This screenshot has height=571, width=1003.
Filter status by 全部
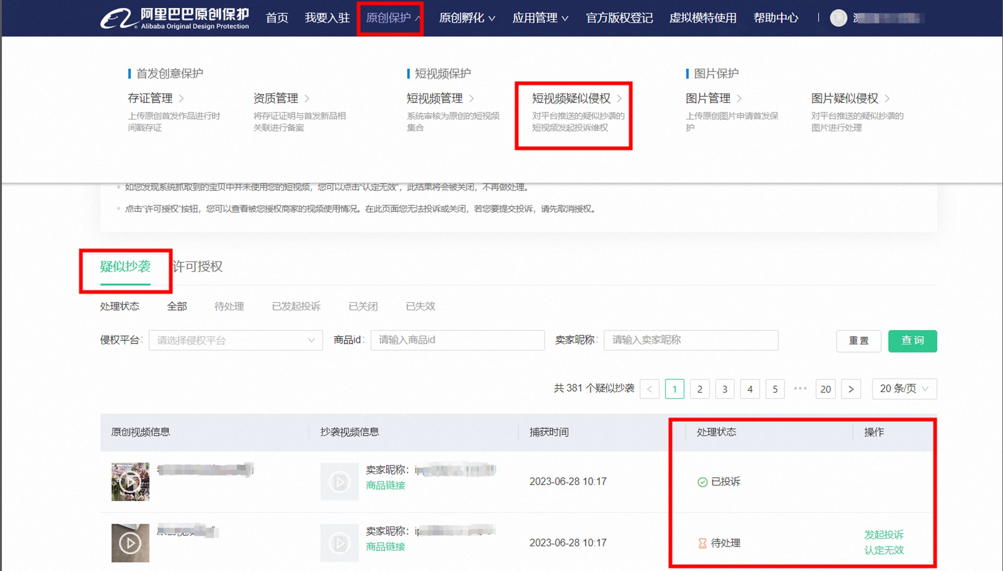click(x=177, y=307)
